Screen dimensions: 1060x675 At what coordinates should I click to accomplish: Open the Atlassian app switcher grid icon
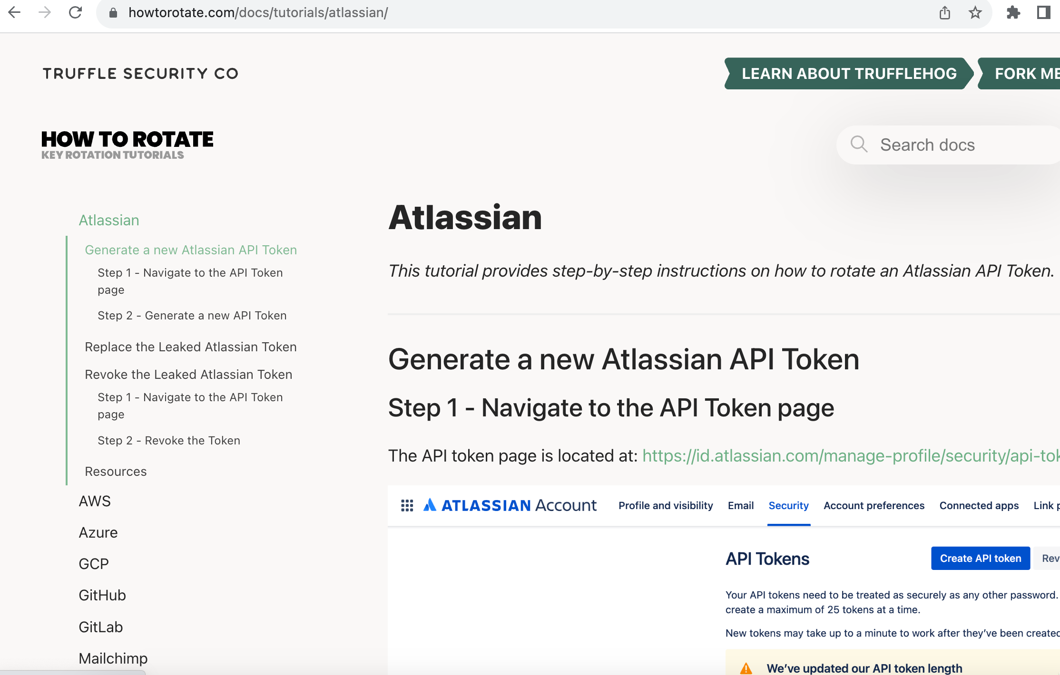407,505
